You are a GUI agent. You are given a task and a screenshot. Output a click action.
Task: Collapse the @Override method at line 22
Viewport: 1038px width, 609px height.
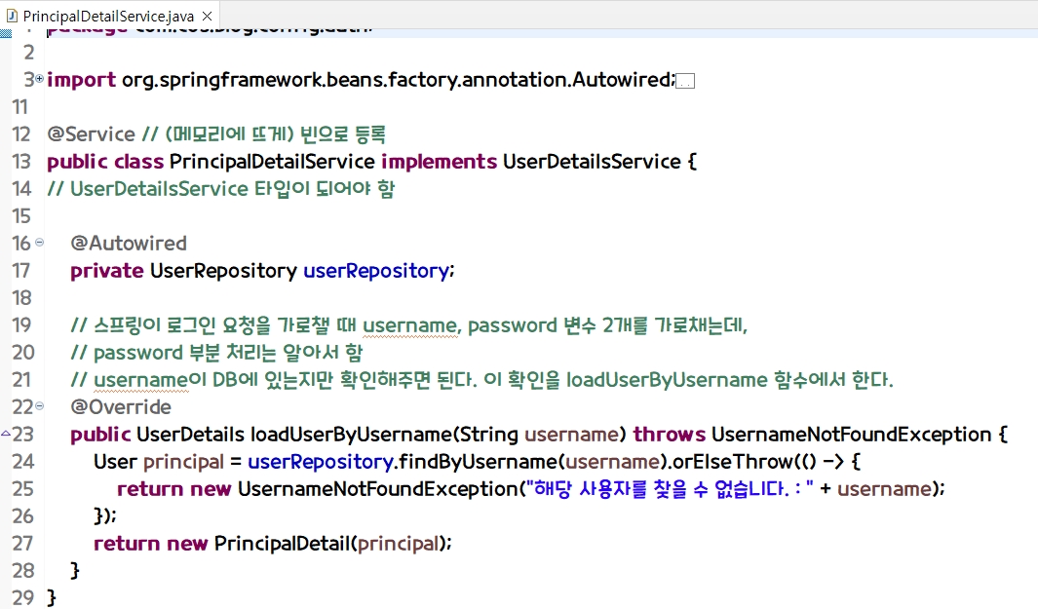click(40, 405)
